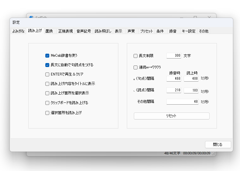
Task: Click the 設定 dialog title
Action: click(x=16, y=22)
